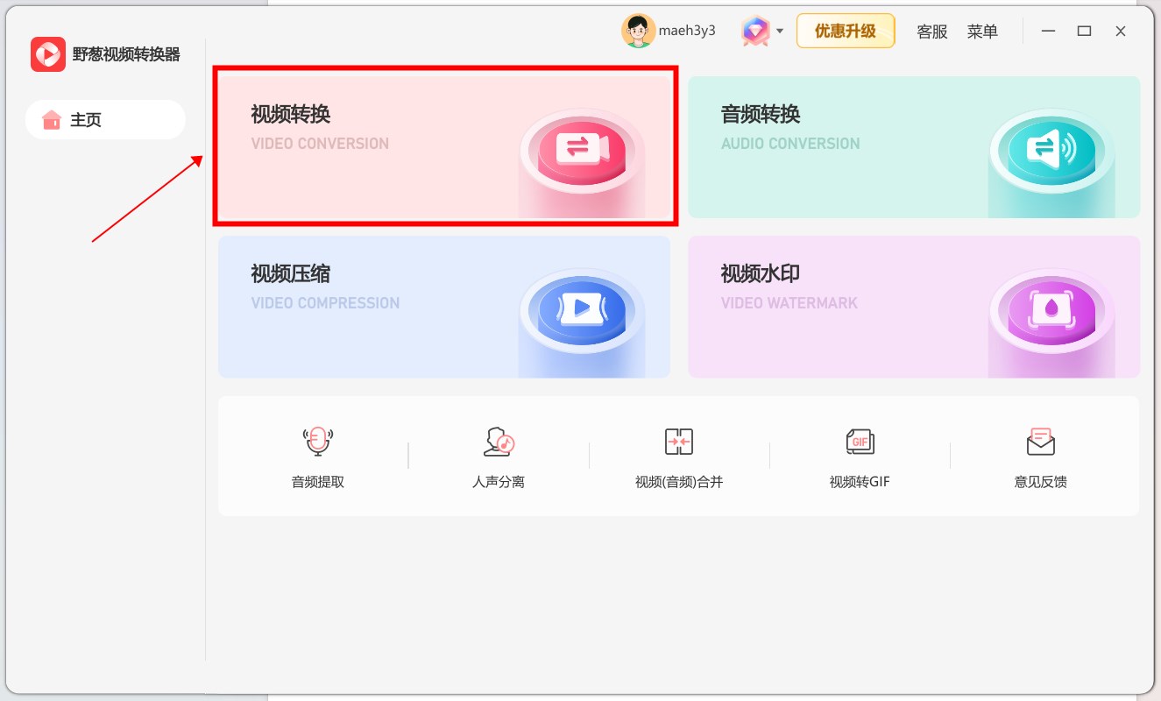
Task: Click the 野葱视频转换器 app logo
Action: coord(48,54)
